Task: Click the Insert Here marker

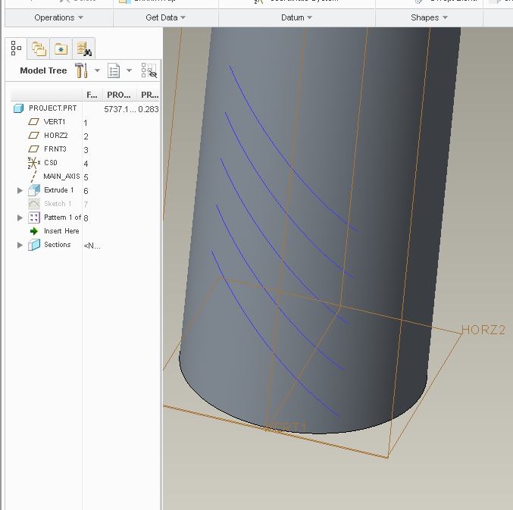Action: coord(61,231)
